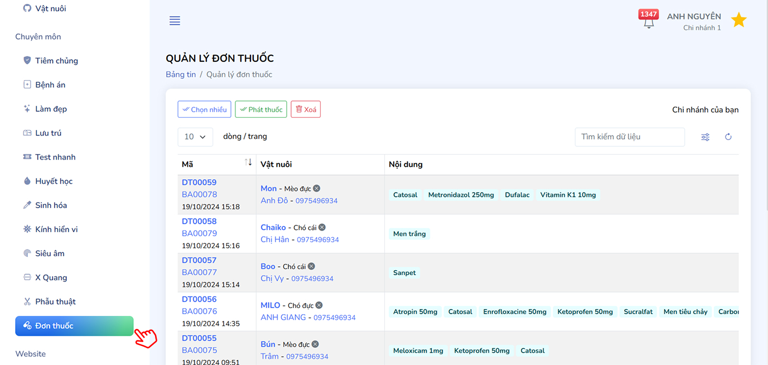Screen dimensions: 768x365
Task: Click the Tìm kiếm dữ liệu search field
Action: tap(629, 137)
